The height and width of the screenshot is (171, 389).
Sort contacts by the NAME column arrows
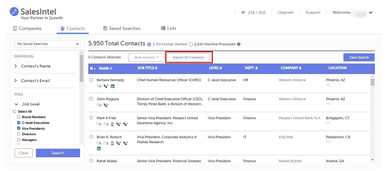pos(111,68)
